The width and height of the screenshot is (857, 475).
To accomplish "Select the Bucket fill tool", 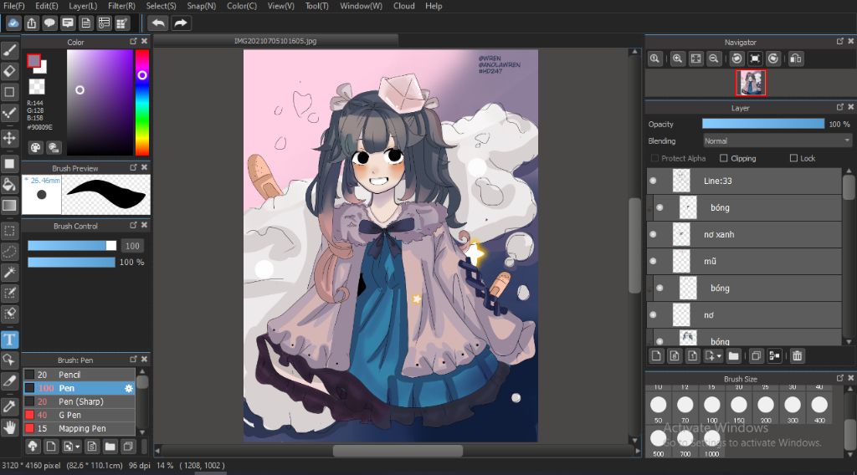I will click(9, 185).
